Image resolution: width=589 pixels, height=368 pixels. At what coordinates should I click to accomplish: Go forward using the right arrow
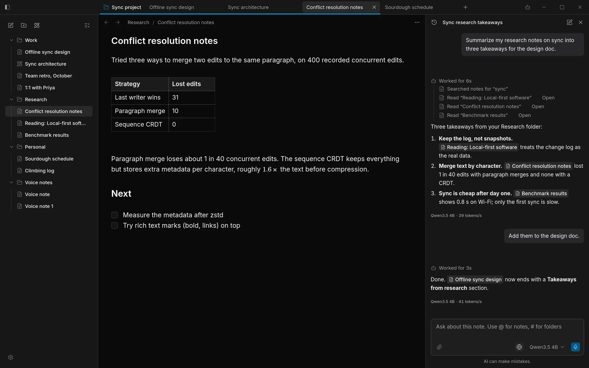[x=118, y=22]
